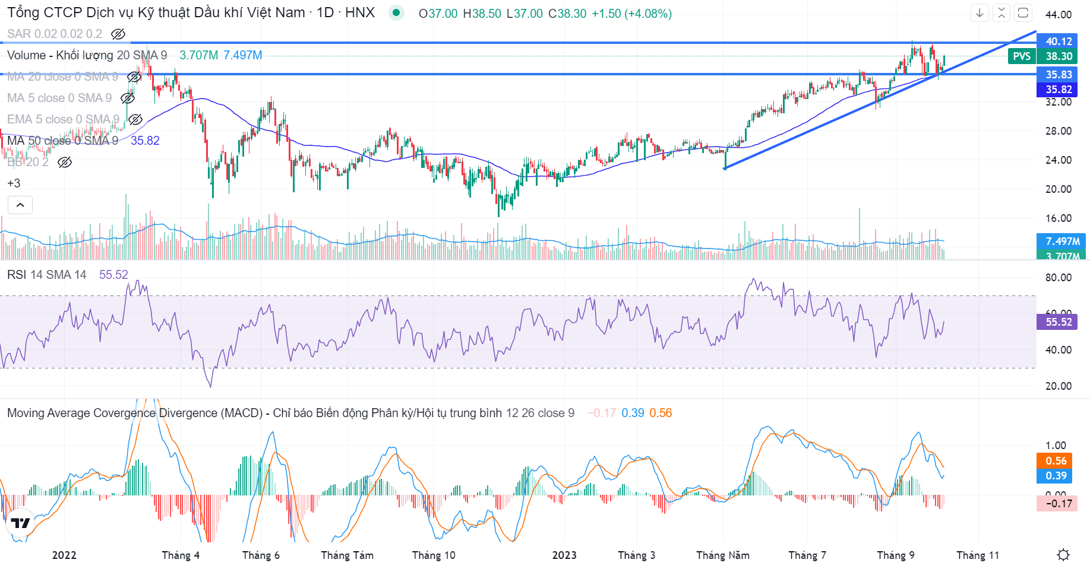Collapse the indicator legend with the chevron button
The width and height of the screenshot is (1090, 566).
pyautogui.click(x=20, y=205)
